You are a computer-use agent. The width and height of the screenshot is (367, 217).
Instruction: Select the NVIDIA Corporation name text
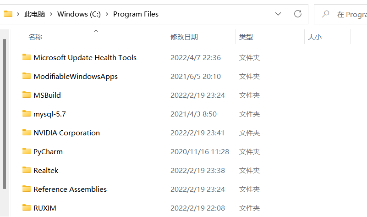point(67,133)
